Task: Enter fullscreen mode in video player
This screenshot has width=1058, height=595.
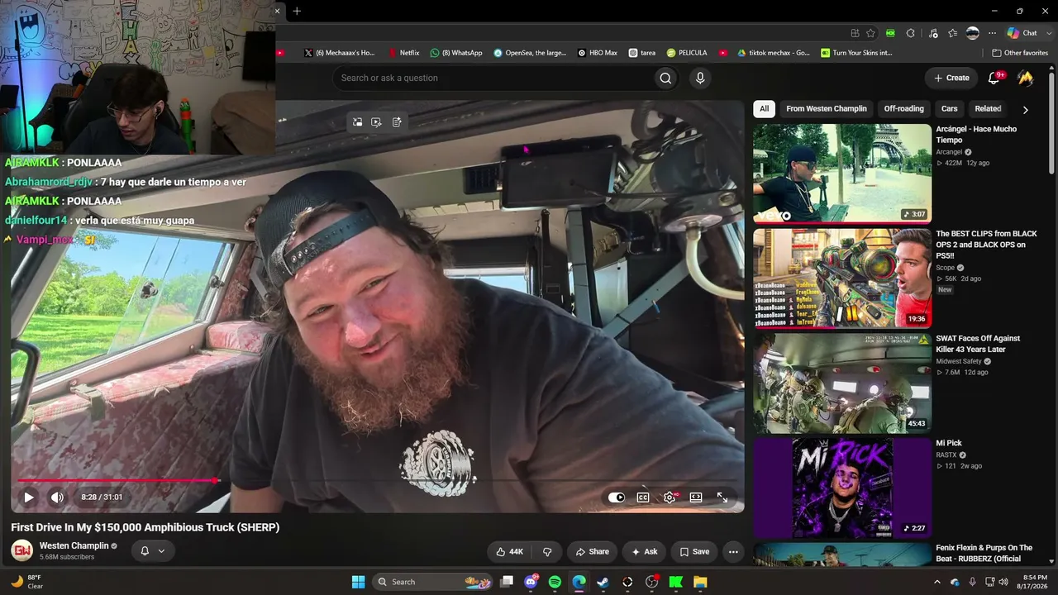Action: [x=722, y=497]
